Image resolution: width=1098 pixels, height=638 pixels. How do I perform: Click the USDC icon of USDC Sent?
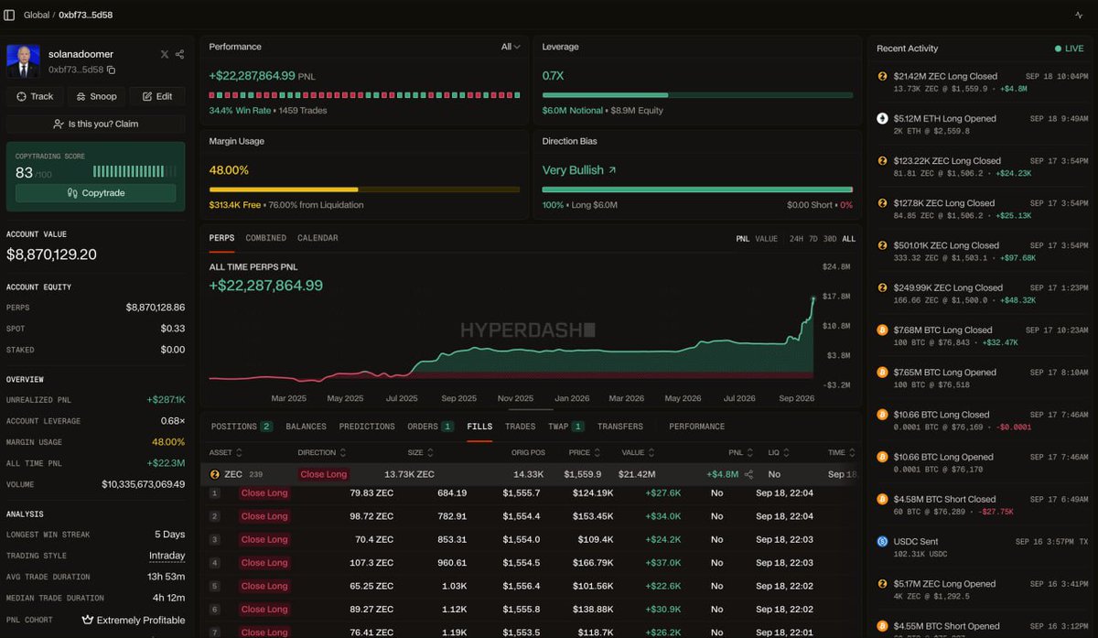coord(883,542)
